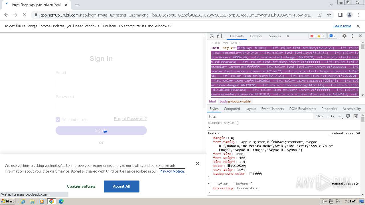Open the Layout tab

pyautogui.click(x=251, y=109)
